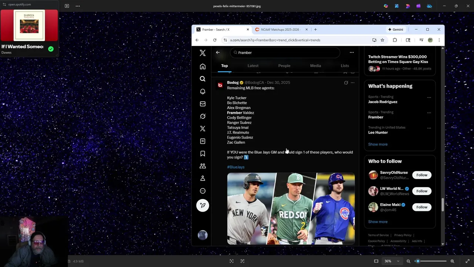Open Bookmarks icon in X sidebar
Image resolution: width=474 pixels, height=267 pixels.
tap(203, 154)
